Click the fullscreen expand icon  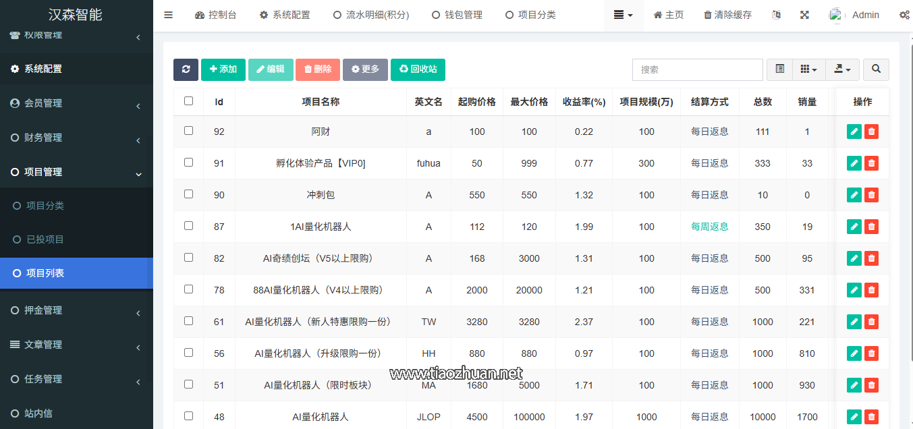804,15
